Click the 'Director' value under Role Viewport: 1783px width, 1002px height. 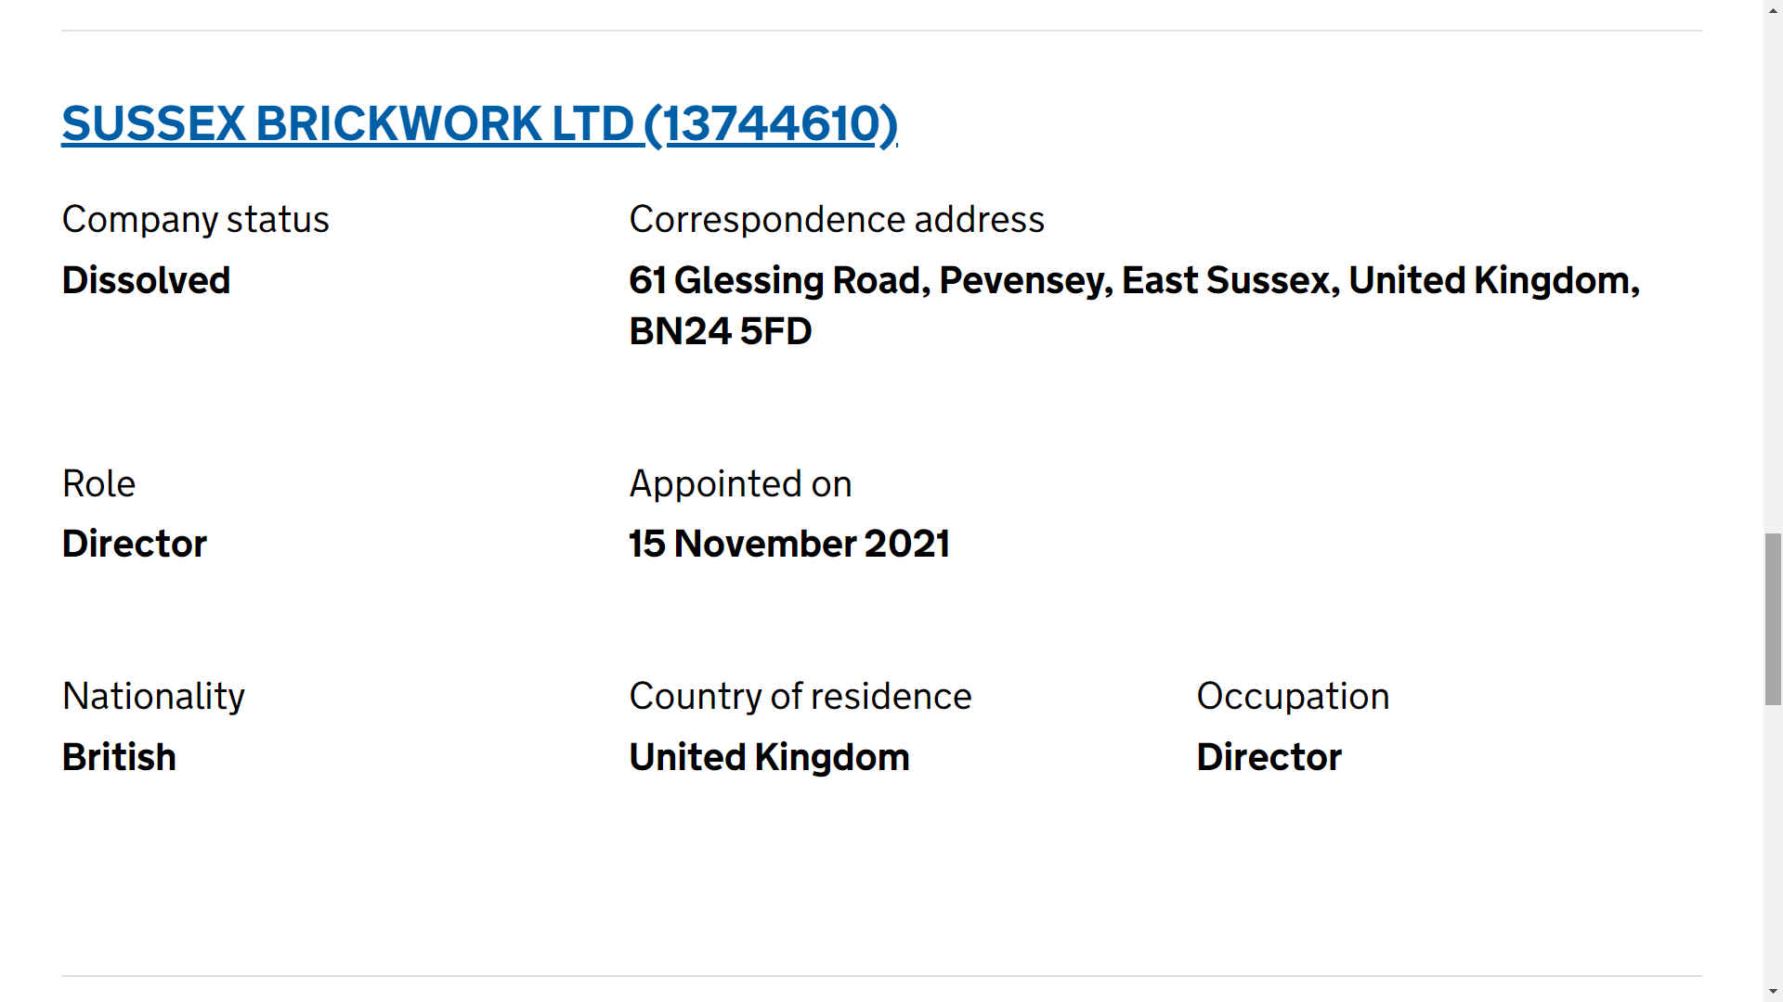coord(134,544)
